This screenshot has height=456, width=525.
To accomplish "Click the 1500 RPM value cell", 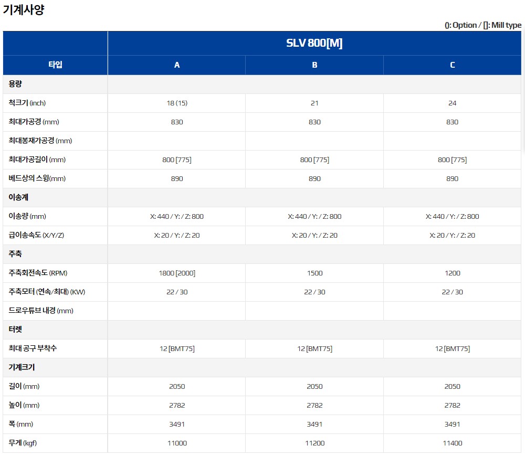I will [x=314, y=273].
